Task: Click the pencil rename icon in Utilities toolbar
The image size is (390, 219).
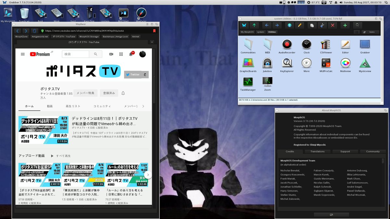Action: [x=299, y=25]
